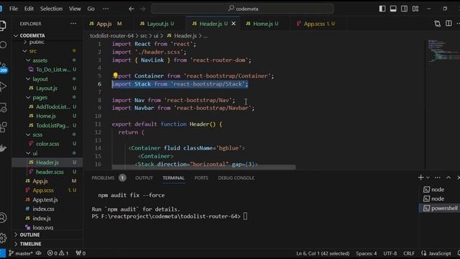Open the Explorer view in activity bar
The height and width of the screenshot is (259, 460).
click(3, 25)
